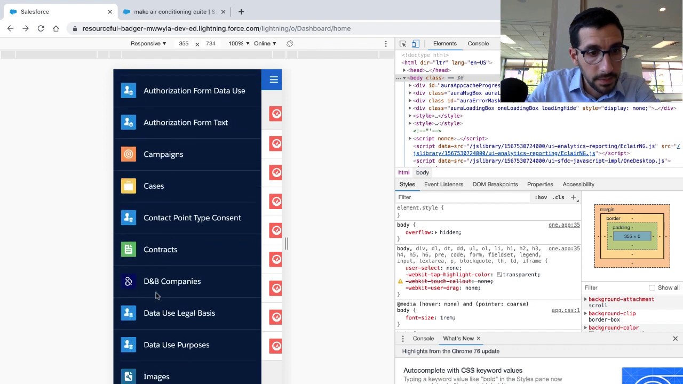Open the one.app:35 source link for body

click(564, 225)
